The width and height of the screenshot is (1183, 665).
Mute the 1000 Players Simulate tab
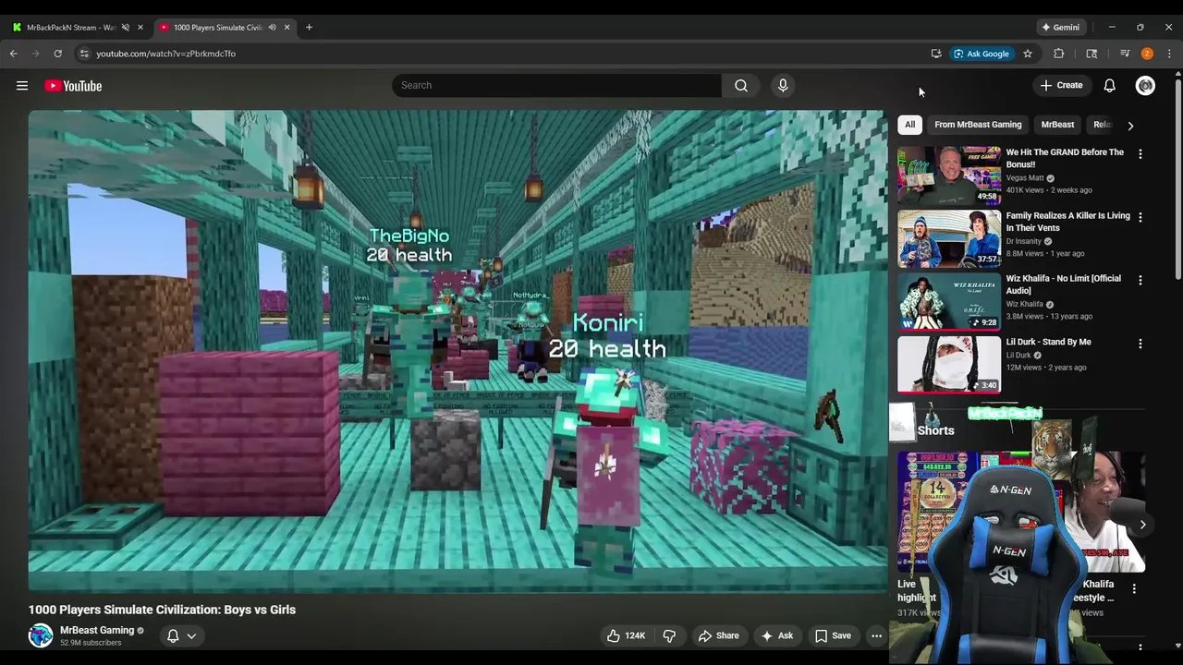[272, 27]
